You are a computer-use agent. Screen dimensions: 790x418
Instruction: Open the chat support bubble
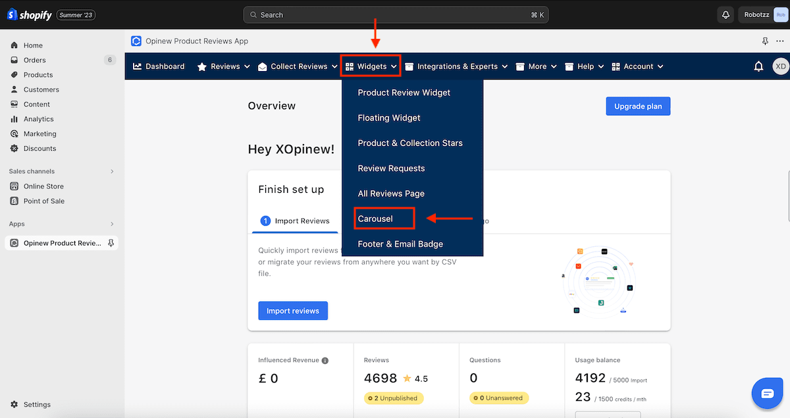pyautogui.click(x=767, y=393)
